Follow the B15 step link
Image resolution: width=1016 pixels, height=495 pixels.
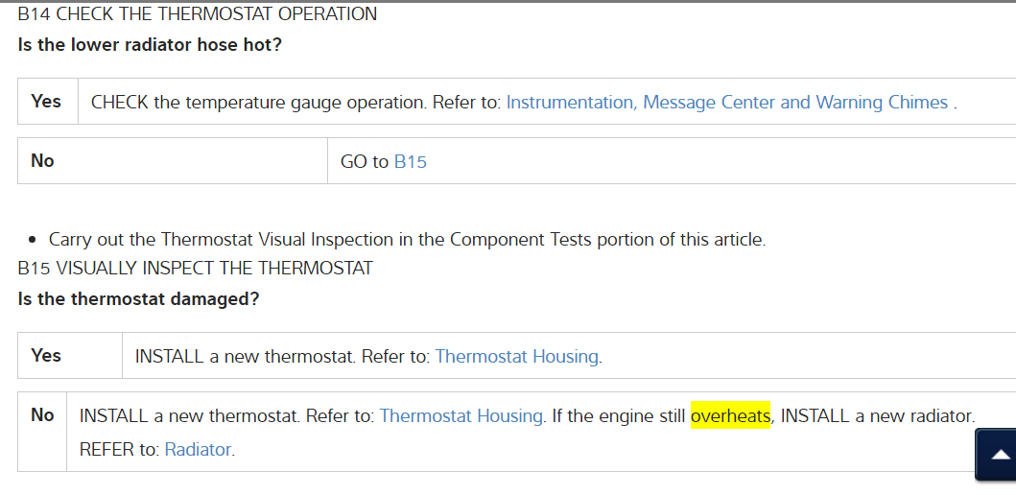coord(410,162)
